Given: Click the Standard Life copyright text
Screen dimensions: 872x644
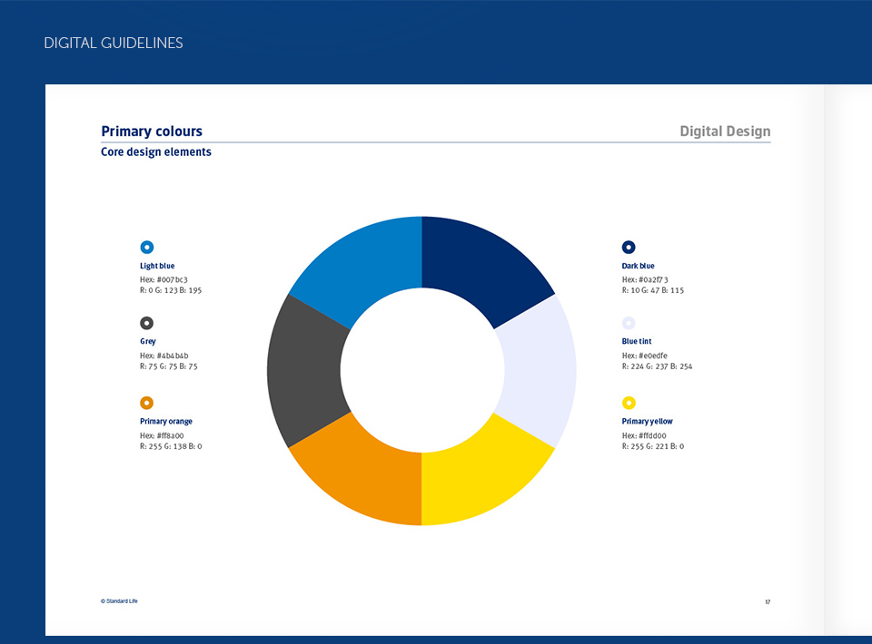Looking at the screenshot, I should click(x=119, y=600).
